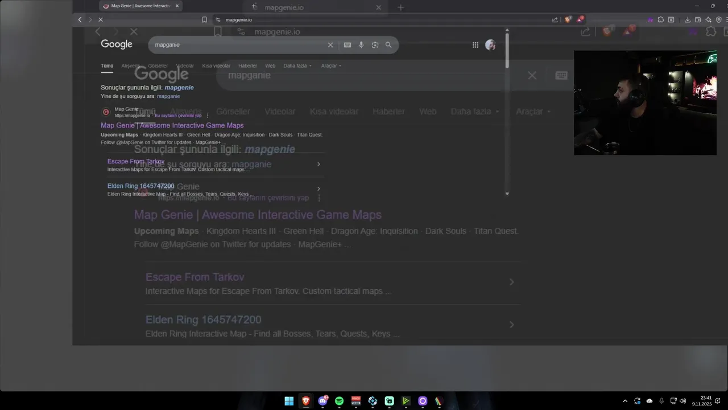Open the volume speaker tray icon
The width and height of the screenshot is (728, 410).
coord(683,401)
